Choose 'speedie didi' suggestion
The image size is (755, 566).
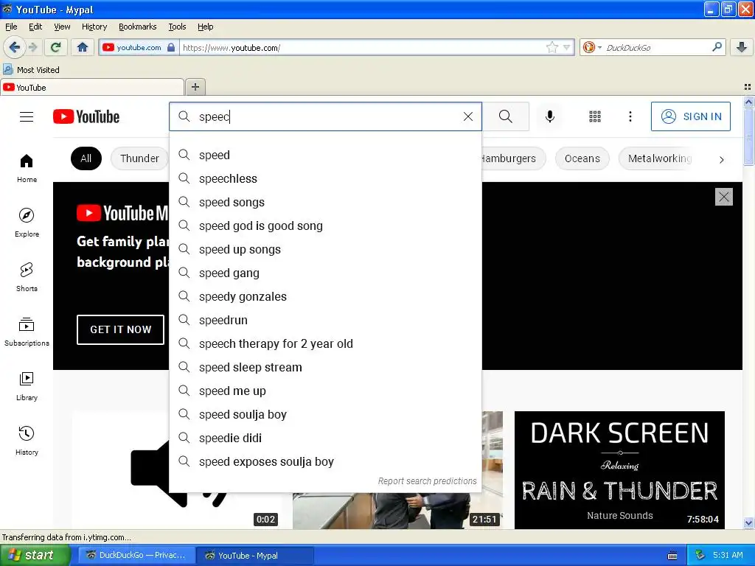click(325, 438)
